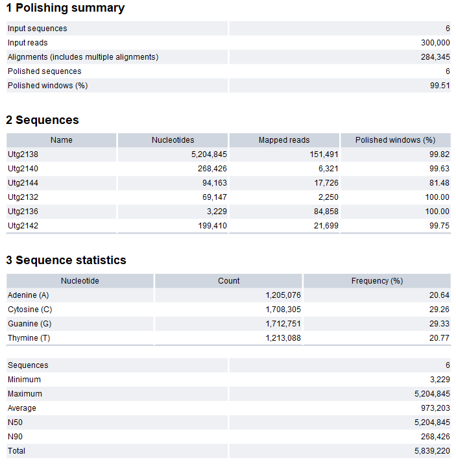This screenshot has height=464, width=456.
Task: Click the Polishing summary section heading
Action: pyautogui.click(x=65, y=8)
